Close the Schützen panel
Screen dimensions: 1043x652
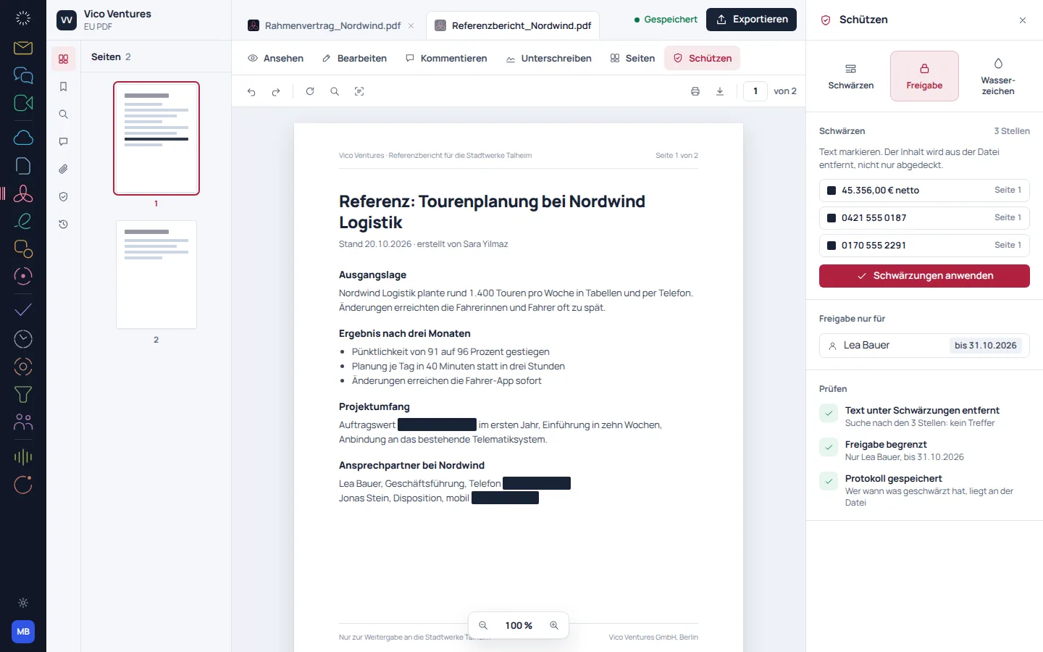click(x=1023, y=20)
